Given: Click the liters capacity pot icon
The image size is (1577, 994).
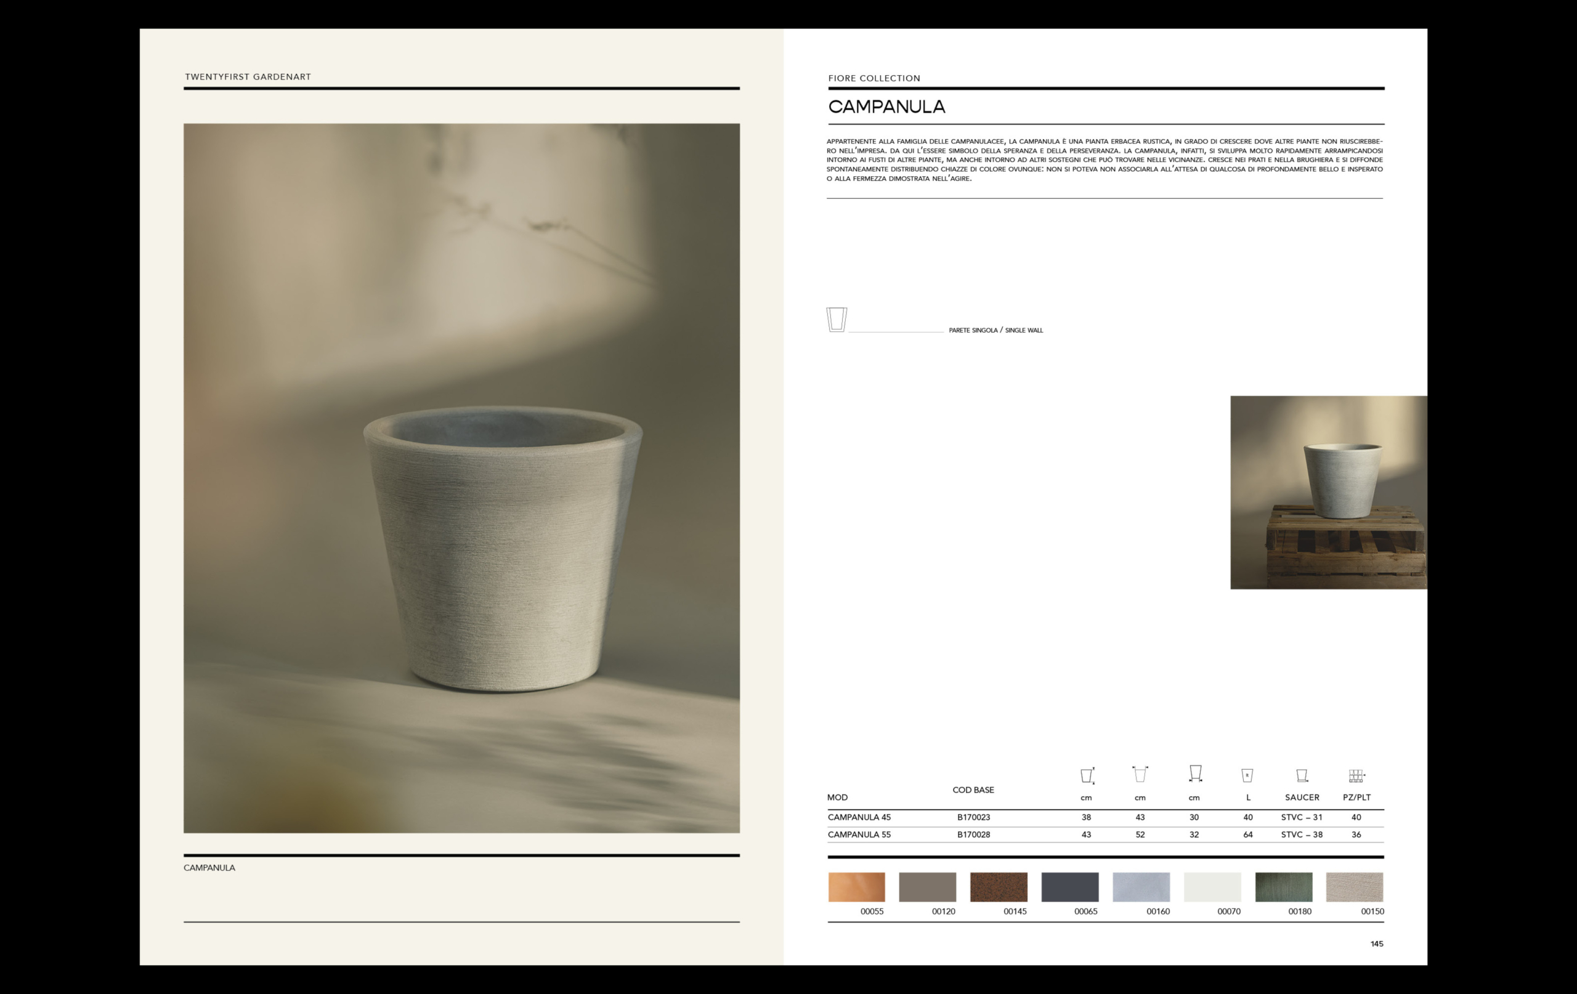Looking at the screenshot, I should [1247, 775].
